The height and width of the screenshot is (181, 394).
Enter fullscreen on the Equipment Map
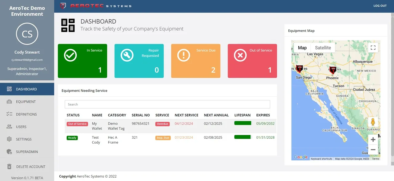pyautogui.click(x=373, y=48)
